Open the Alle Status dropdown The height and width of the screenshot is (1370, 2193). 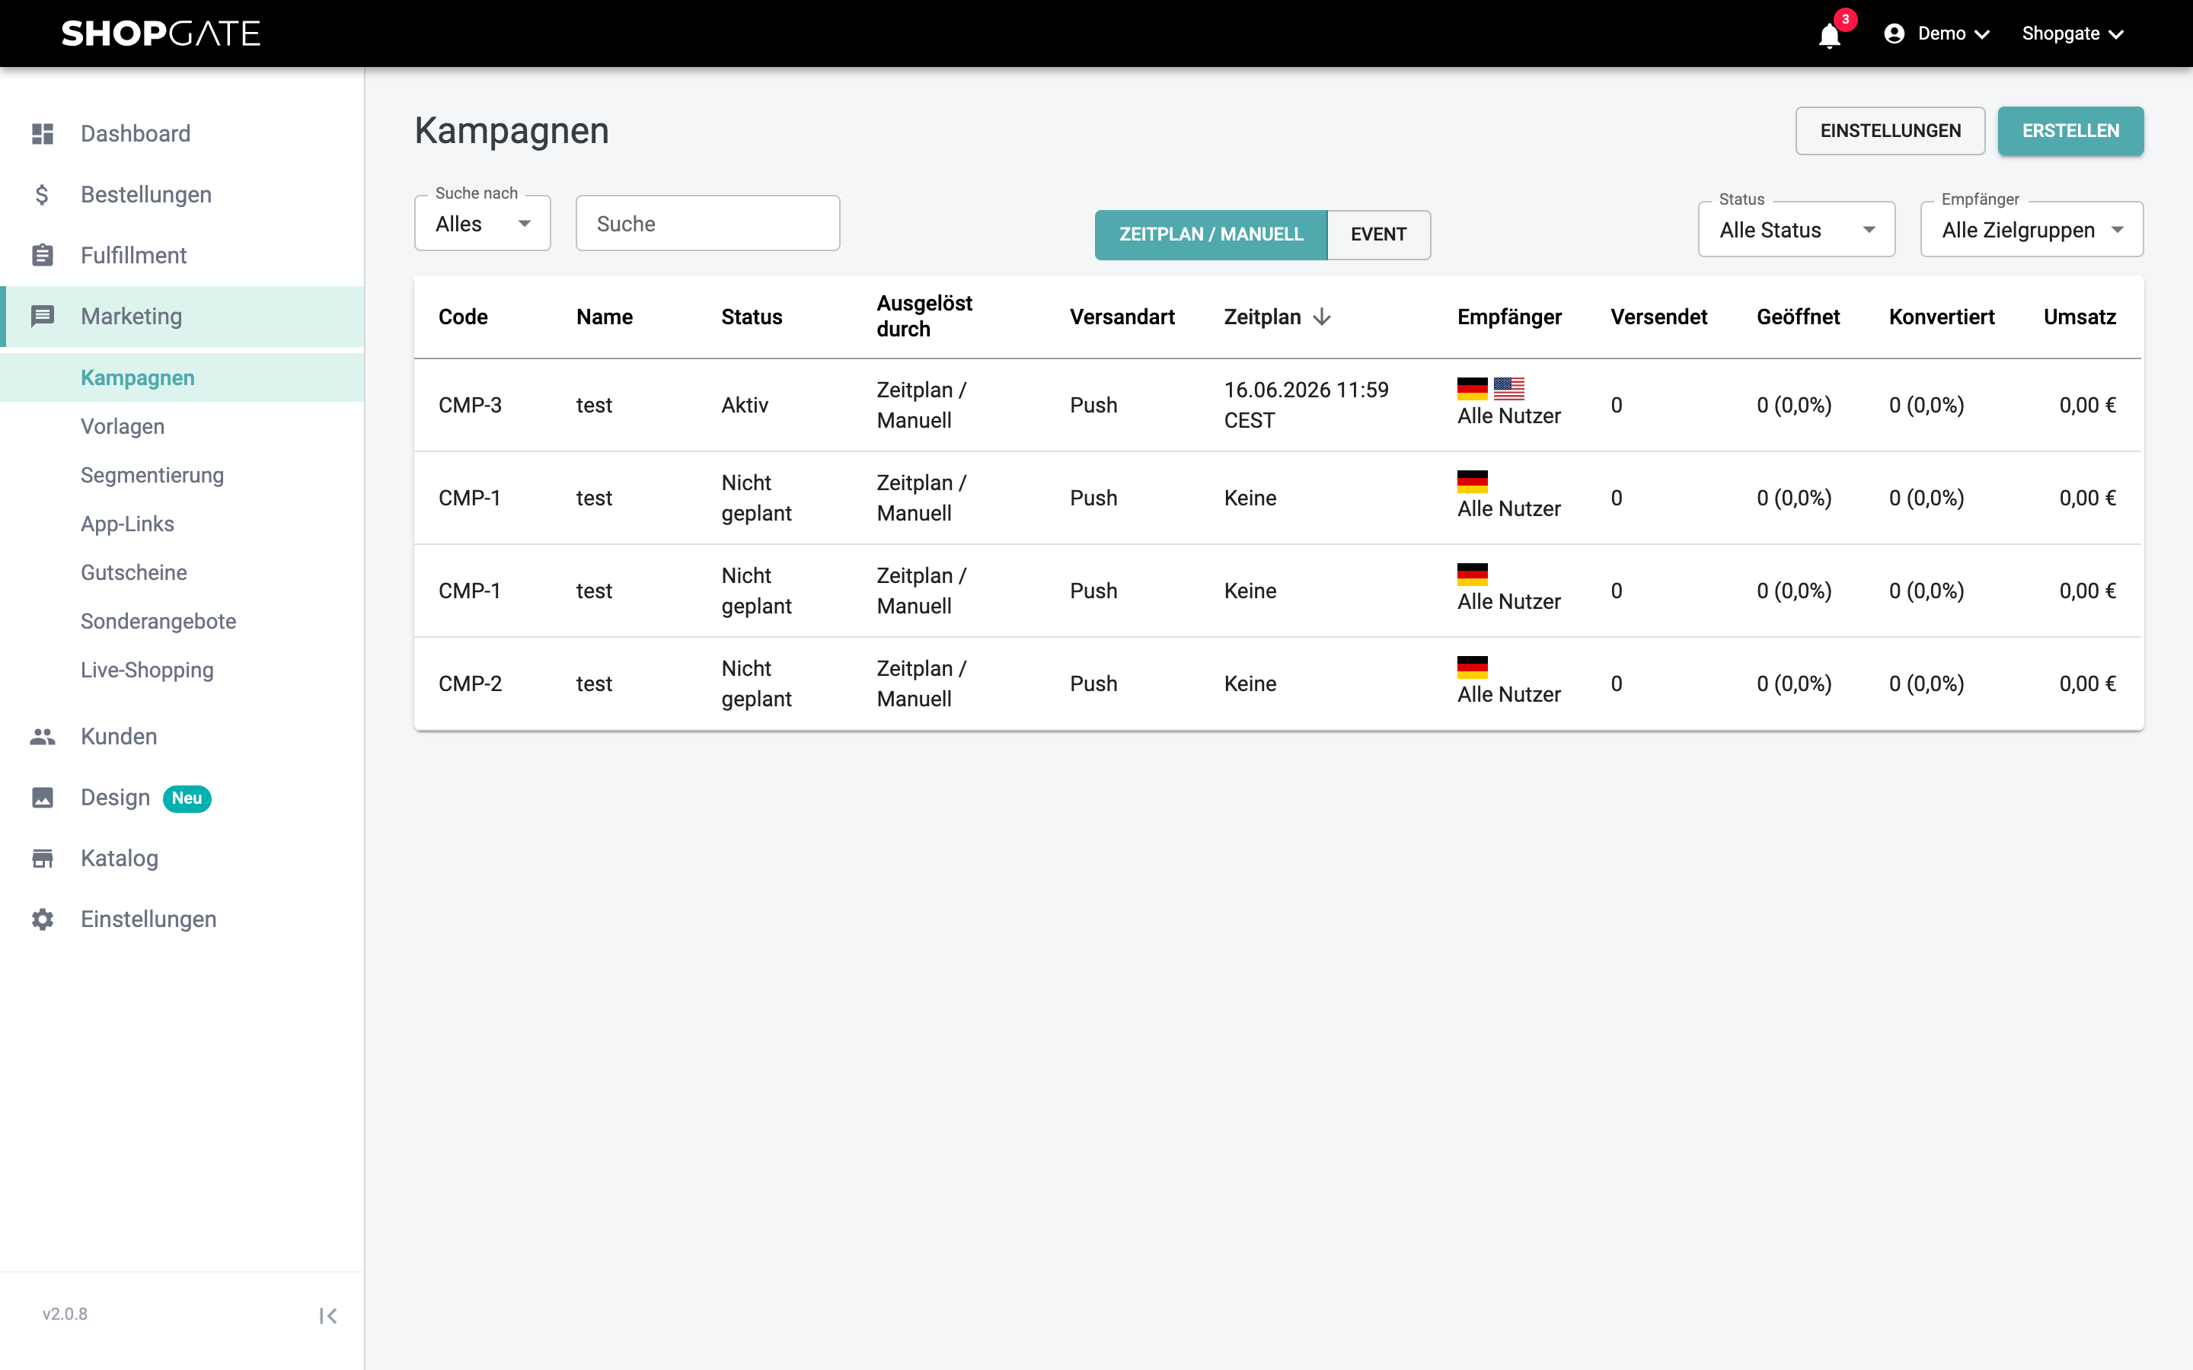(1796, 230)
